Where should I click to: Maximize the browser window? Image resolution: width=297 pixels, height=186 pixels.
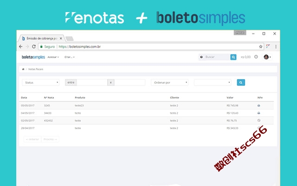pyautogui.click(x=264, y=33)
